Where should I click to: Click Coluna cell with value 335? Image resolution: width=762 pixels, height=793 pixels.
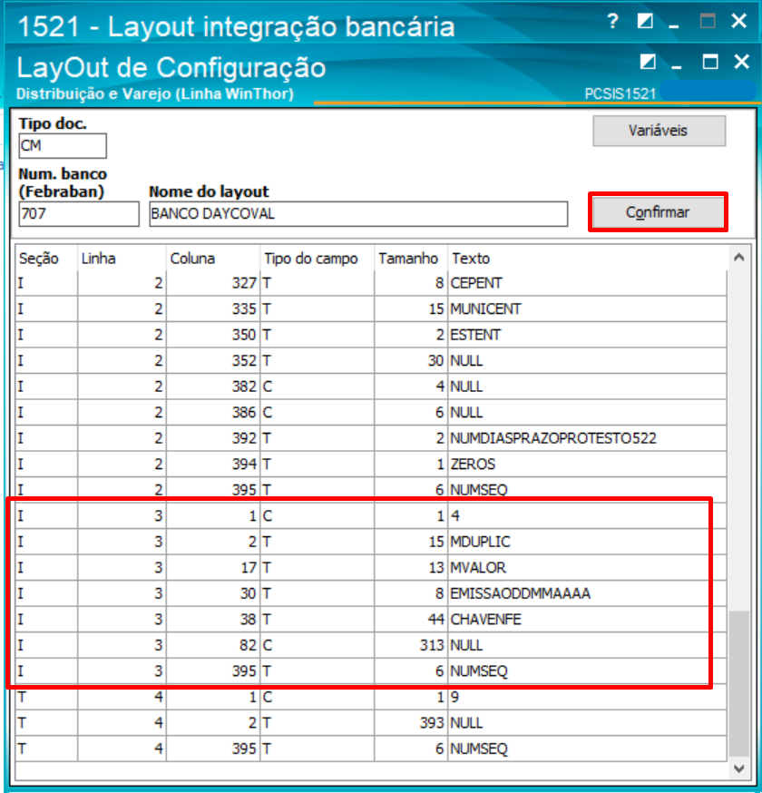click(213, 309)
